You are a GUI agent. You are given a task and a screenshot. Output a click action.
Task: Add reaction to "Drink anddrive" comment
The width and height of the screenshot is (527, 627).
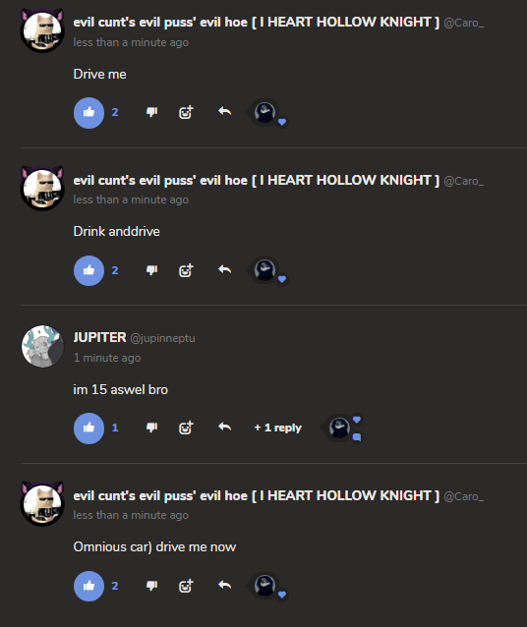click(186, 270)
